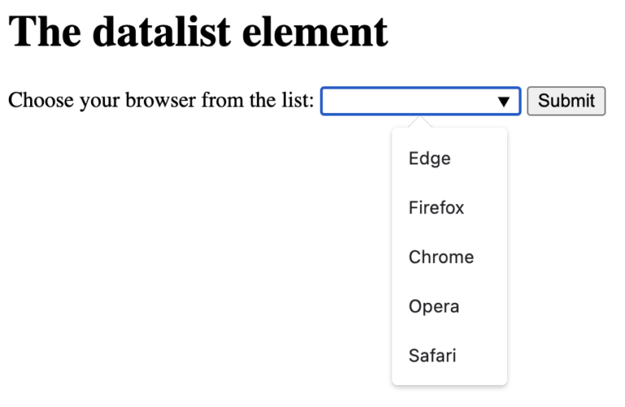Toggle the suggestion list via the input's arrow

coord(505,101)
